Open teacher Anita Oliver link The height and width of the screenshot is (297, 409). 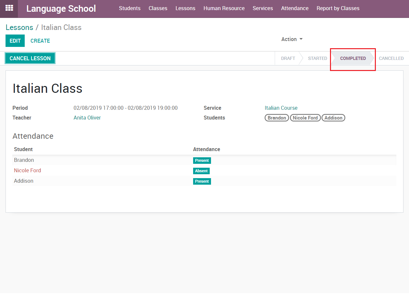coord(87,118)
